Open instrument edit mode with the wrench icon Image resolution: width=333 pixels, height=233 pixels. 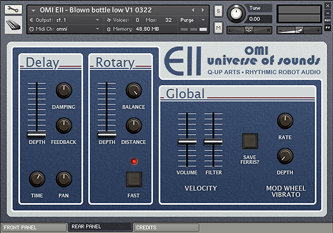[13, 9]
